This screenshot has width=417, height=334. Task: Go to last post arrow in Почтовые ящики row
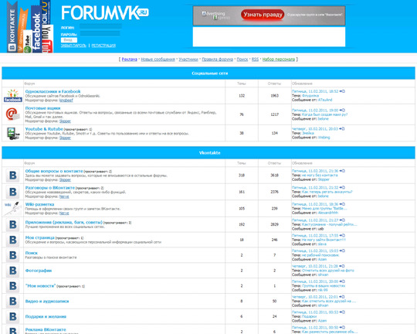coord(342,111)
